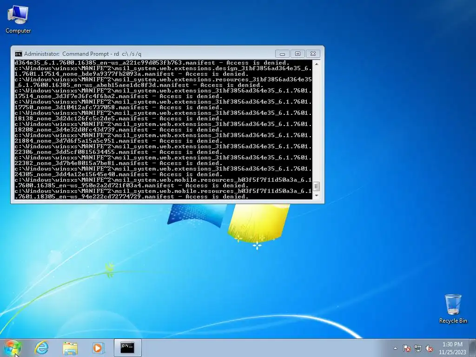Viewport: 476px width, 357px height.
Task: Click line '1.7601.17514_none_bde9a9377fb2093a.manifest - Access is denied.'
Action: click(132, 74)
